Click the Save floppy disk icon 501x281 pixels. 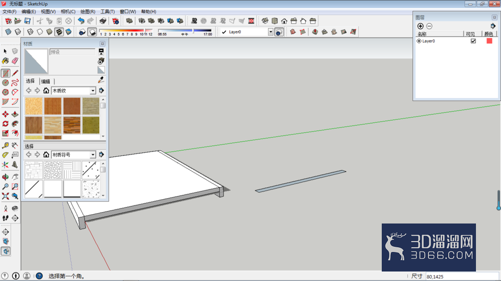(x=28, y=21)
